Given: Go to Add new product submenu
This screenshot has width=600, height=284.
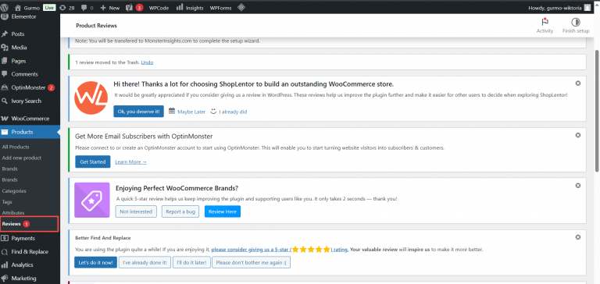Looking at the screenshot, I should point(21,158).
